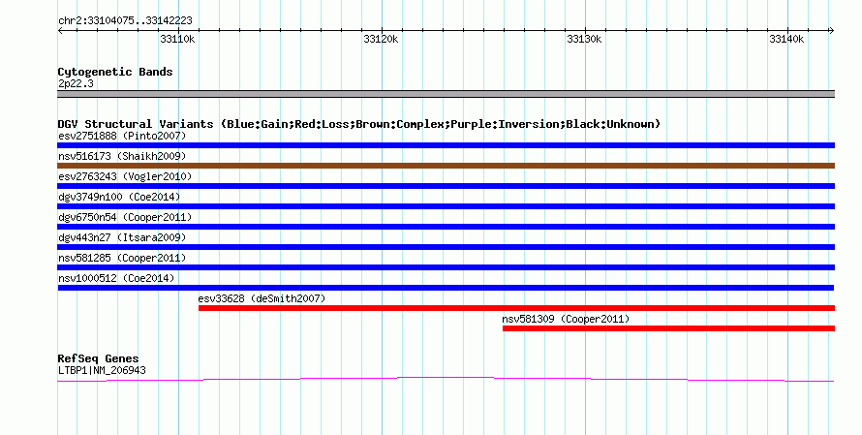This screenshot has height=435, width=862.
Task: Open variant nsv581285 (Cooper2011) label
Action: click(x=122, y=258)
